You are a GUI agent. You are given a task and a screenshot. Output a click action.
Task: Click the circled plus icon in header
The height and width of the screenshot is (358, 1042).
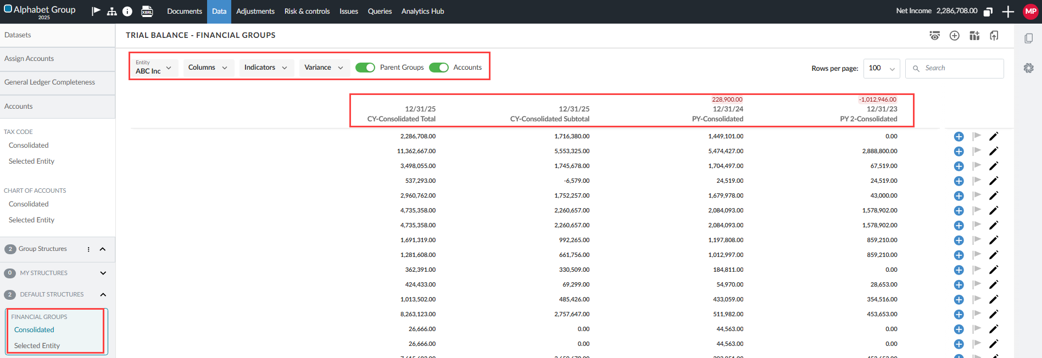pyautogui.click(x=955, y=36)
